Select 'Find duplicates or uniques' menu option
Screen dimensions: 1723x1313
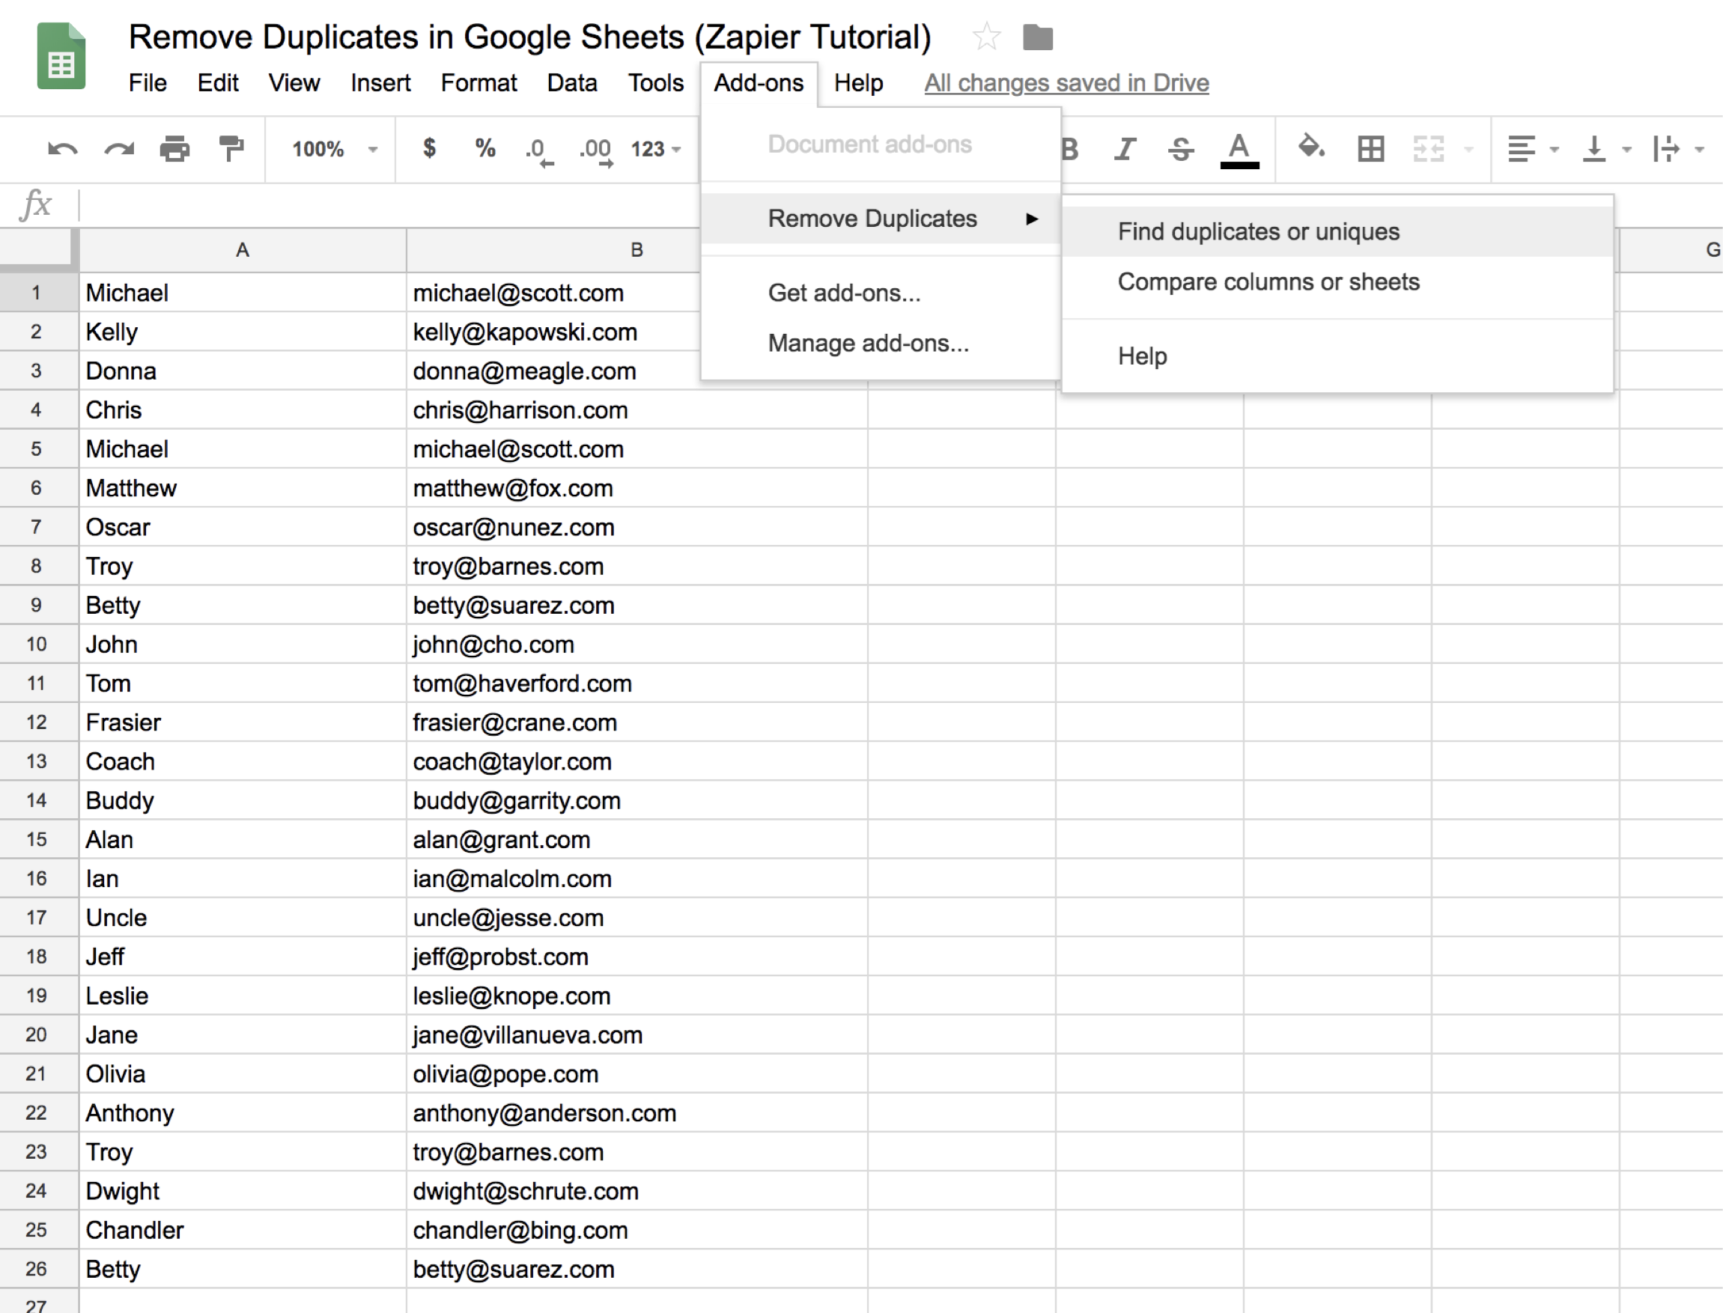pyautogui.click(x=1258, y=231)
